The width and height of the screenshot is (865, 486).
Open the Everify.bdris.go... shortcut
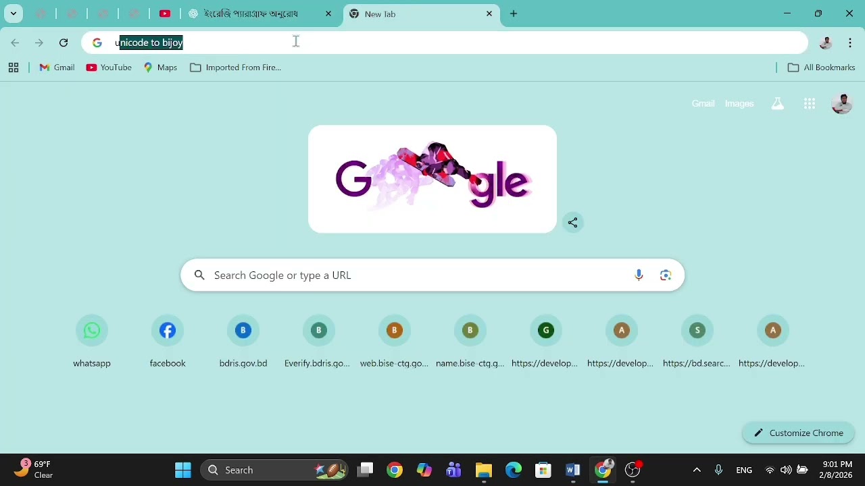pos(319,342)
